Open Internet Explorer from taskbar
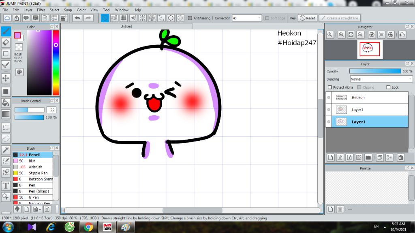 tap(51, 227)
